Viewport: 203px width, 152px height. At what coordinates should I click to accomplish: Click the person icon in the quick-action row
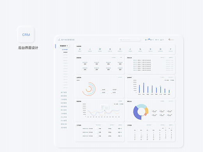[80, 49]
